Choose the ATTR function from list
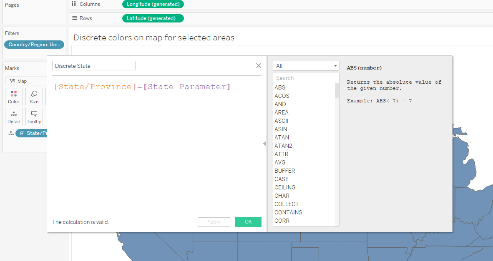Viewport: 493px width, 261px height. 282,154
